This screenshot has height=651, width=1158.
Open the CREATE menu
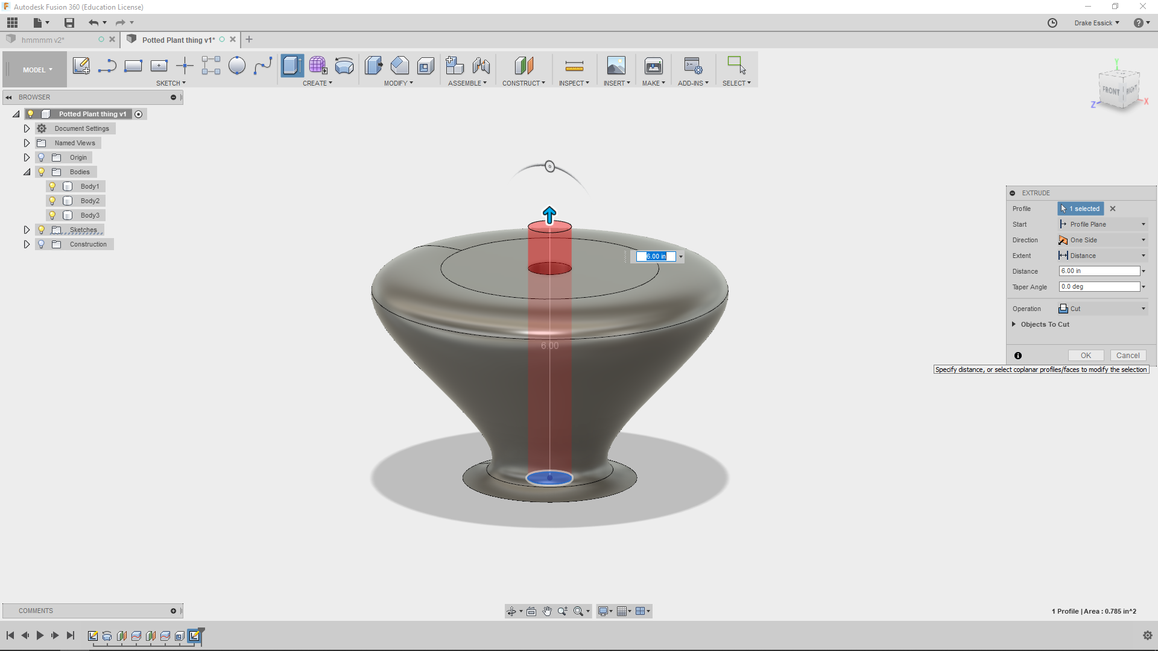click(x=317, y=83)
